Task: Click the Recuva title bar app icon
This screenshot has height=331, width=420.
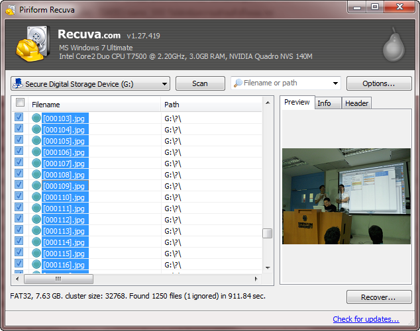Action: tap(11, 10)
